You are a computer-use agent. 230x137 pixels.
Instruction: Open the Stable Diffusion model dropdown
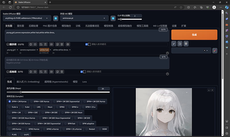[27, 18]
